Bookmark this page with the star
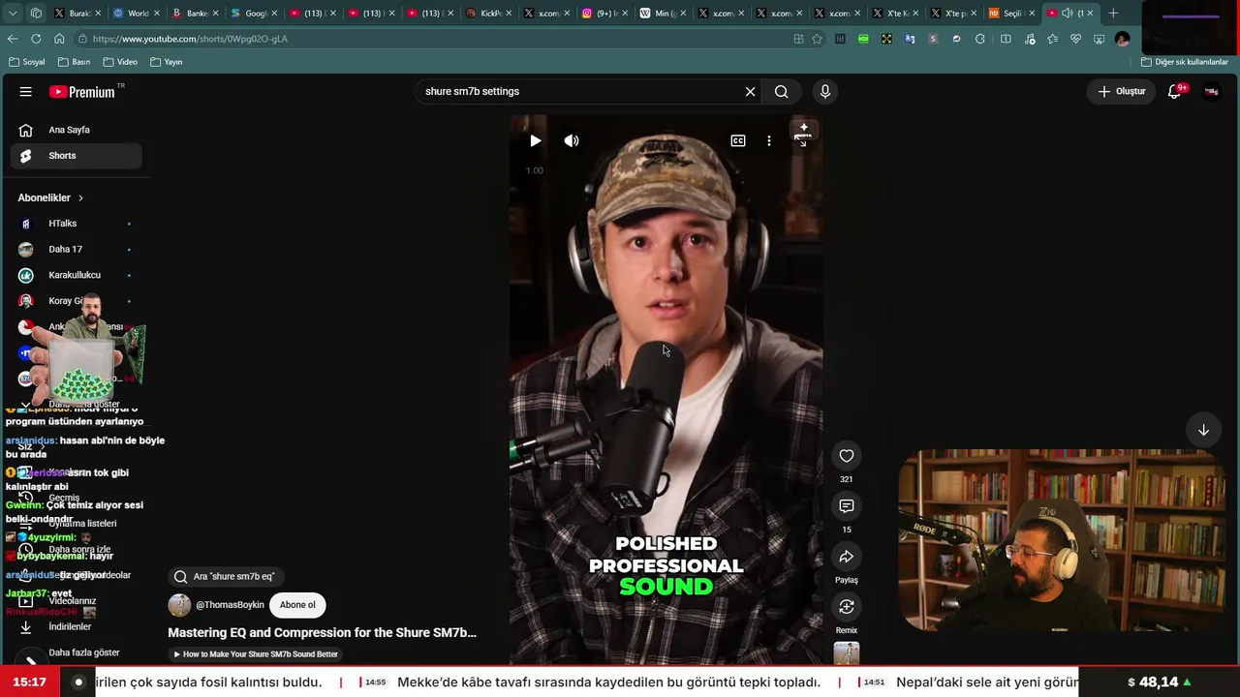1240x697 pixels. coord(818,39)
